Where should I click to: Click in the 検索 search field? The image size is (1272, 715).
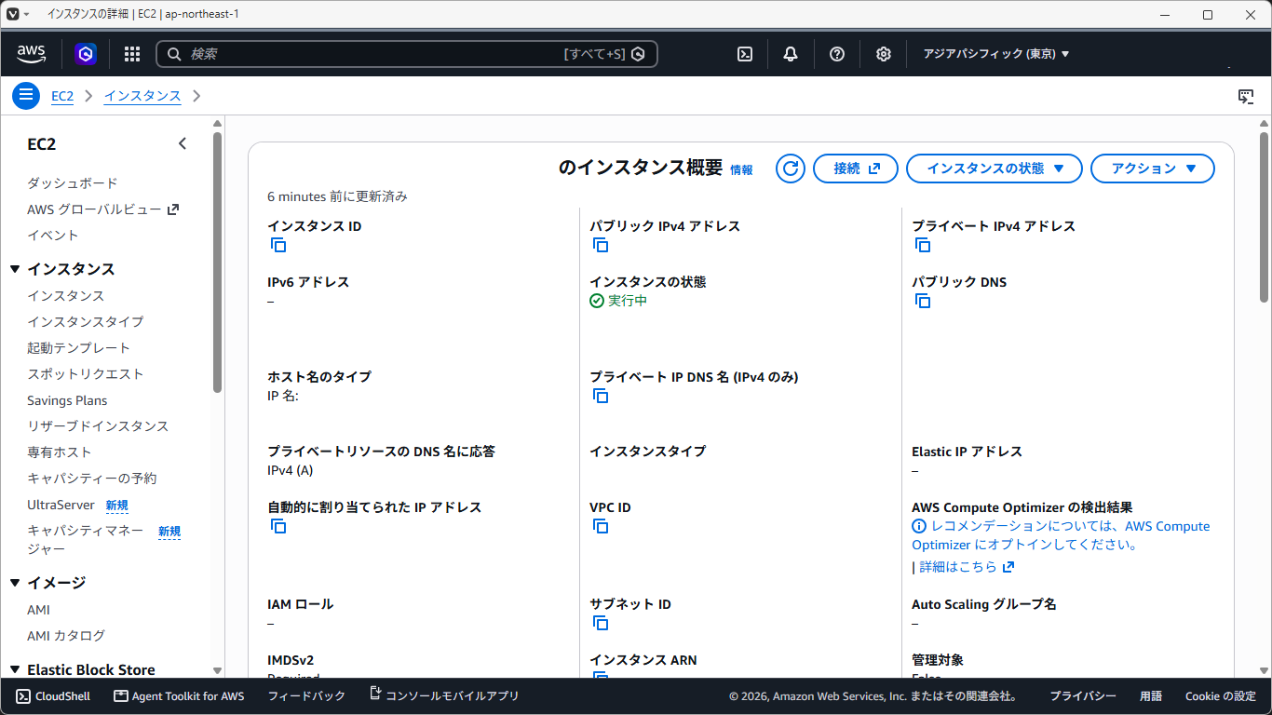point(407,54)
